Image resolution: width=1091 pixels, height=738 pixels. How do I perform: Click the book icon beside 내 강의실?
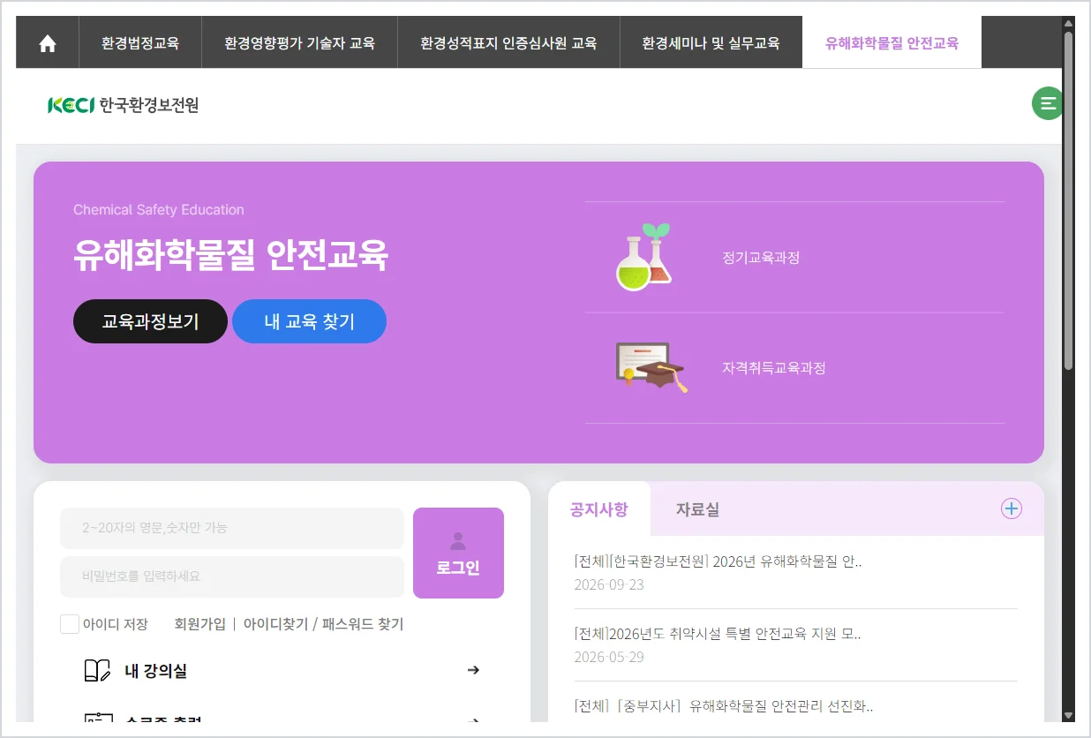[x=97, y=671]
